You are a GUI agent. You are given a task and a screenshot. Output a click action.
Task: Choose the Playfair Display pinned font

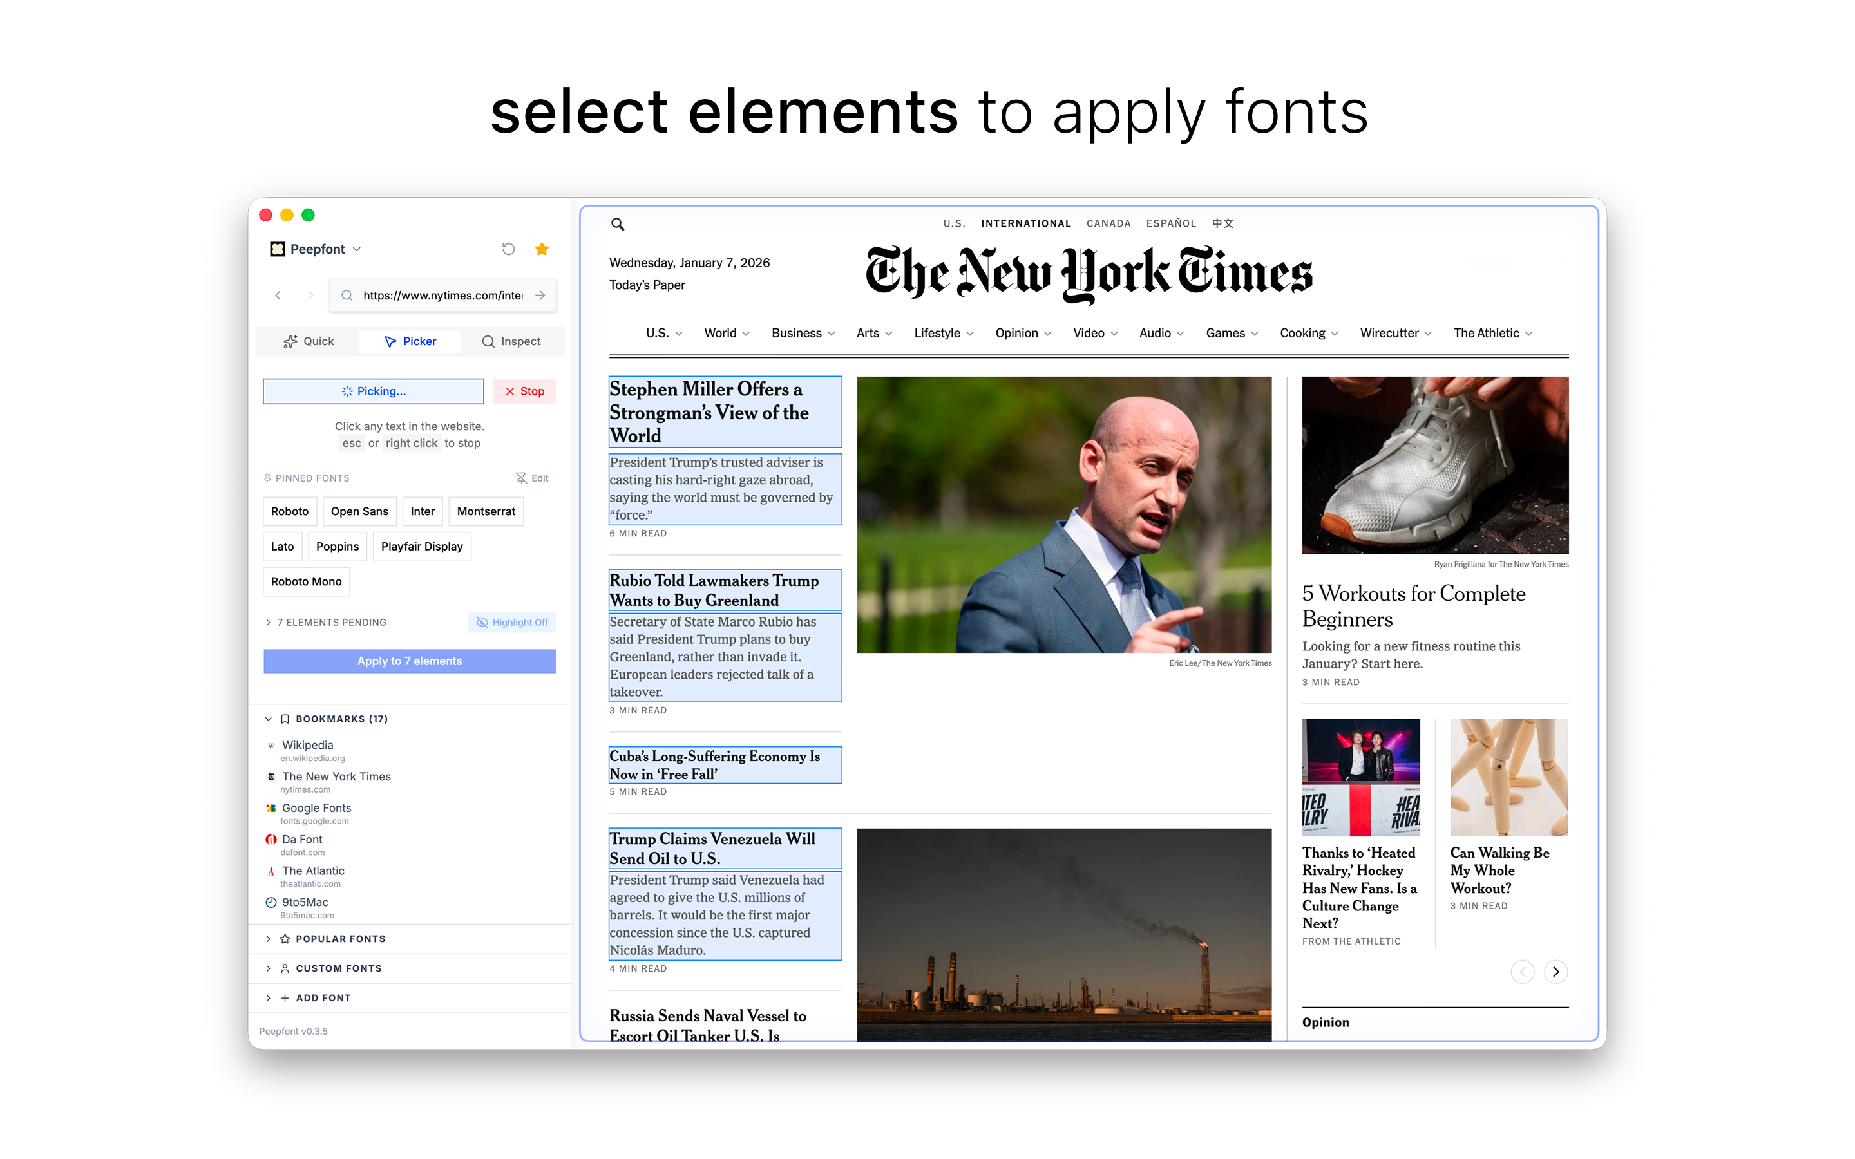(x=422, y=547)
